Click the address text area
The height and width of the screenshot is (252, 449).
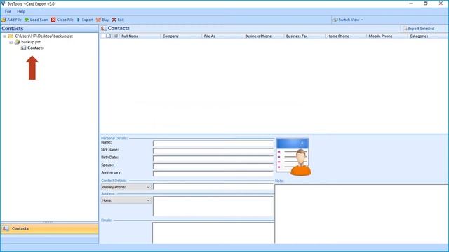pyautogui.click(x=213, y=206)
